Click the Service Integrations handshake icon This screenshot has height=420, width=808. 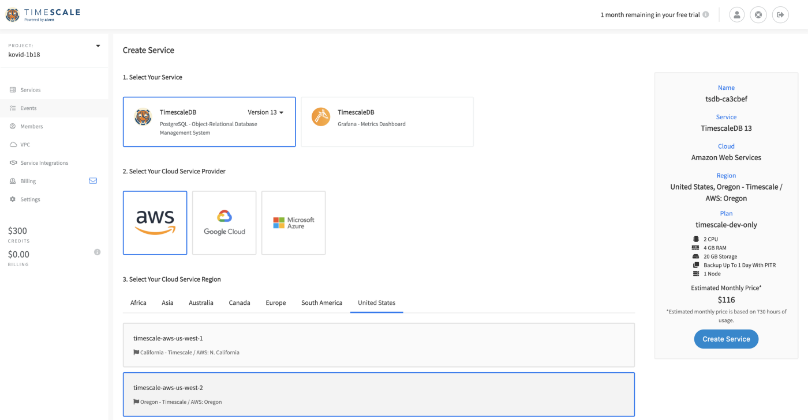pos(13,163)
